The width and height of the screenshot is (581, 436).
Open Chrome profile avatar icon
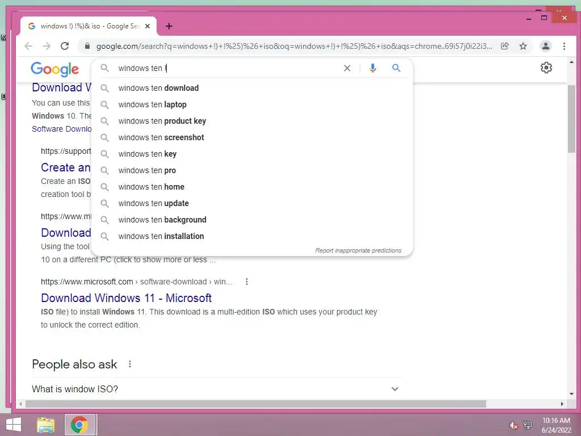click(x=546, y=46)
